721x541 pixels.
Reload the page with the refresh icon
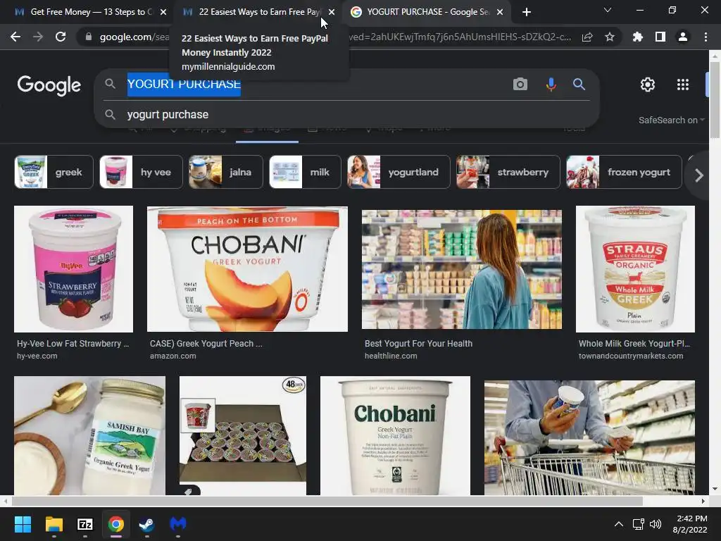point(61,37)
